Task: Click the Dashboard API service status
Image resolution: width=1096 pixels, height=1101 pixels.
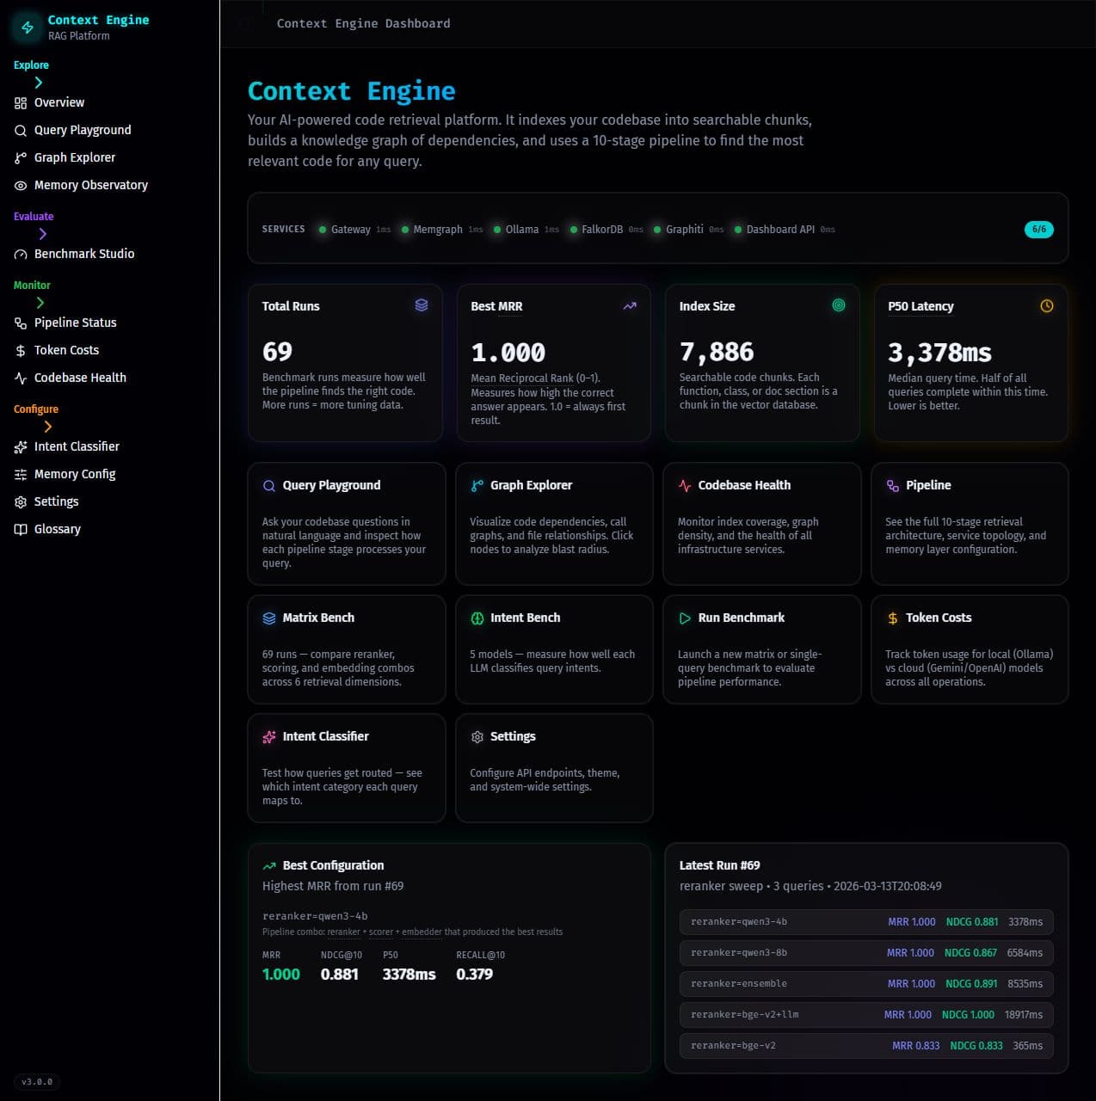Action: tap(785, 230)
